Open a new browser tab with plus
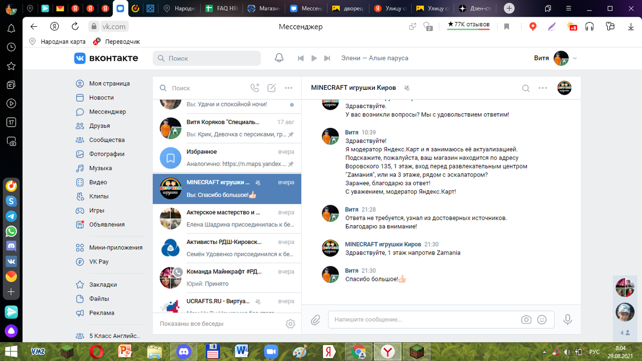This screenshot has height=361, width=642. point(509,9)
